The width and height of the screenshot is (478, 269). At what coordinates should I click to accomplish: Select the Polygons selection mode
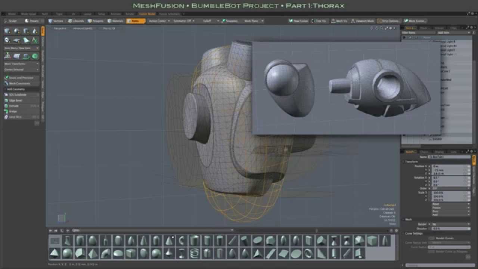click(x=96, y=21)
